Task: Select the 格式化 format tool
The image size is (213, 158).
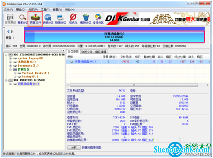Action: tap(73, 19)
